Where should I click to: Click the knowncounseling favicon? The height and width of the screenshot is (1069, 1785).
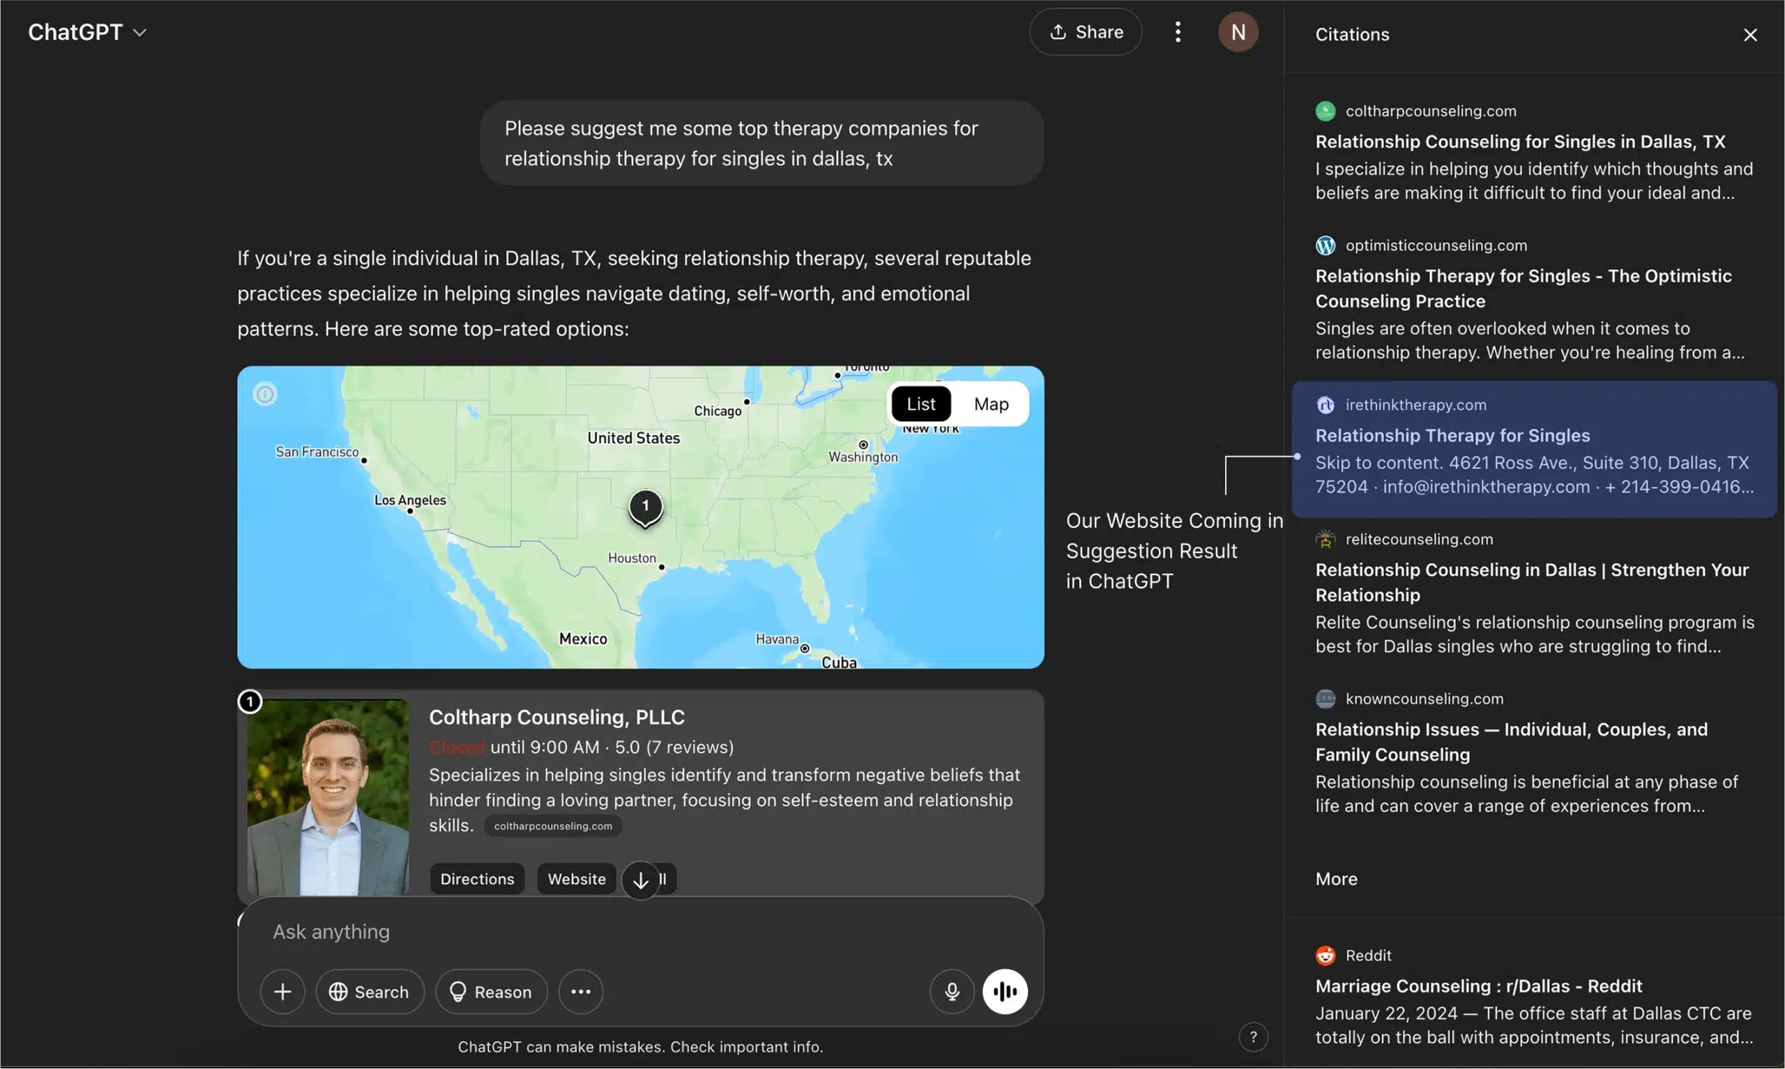(x=1325, y=699)
